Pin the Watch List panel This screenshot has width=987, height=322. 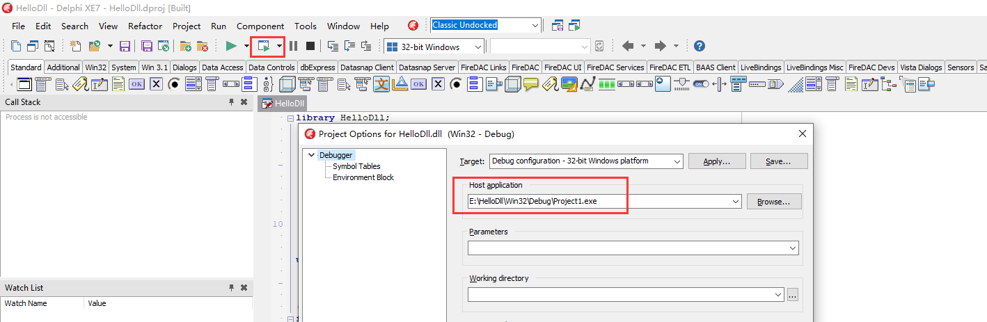pos(231,288)
